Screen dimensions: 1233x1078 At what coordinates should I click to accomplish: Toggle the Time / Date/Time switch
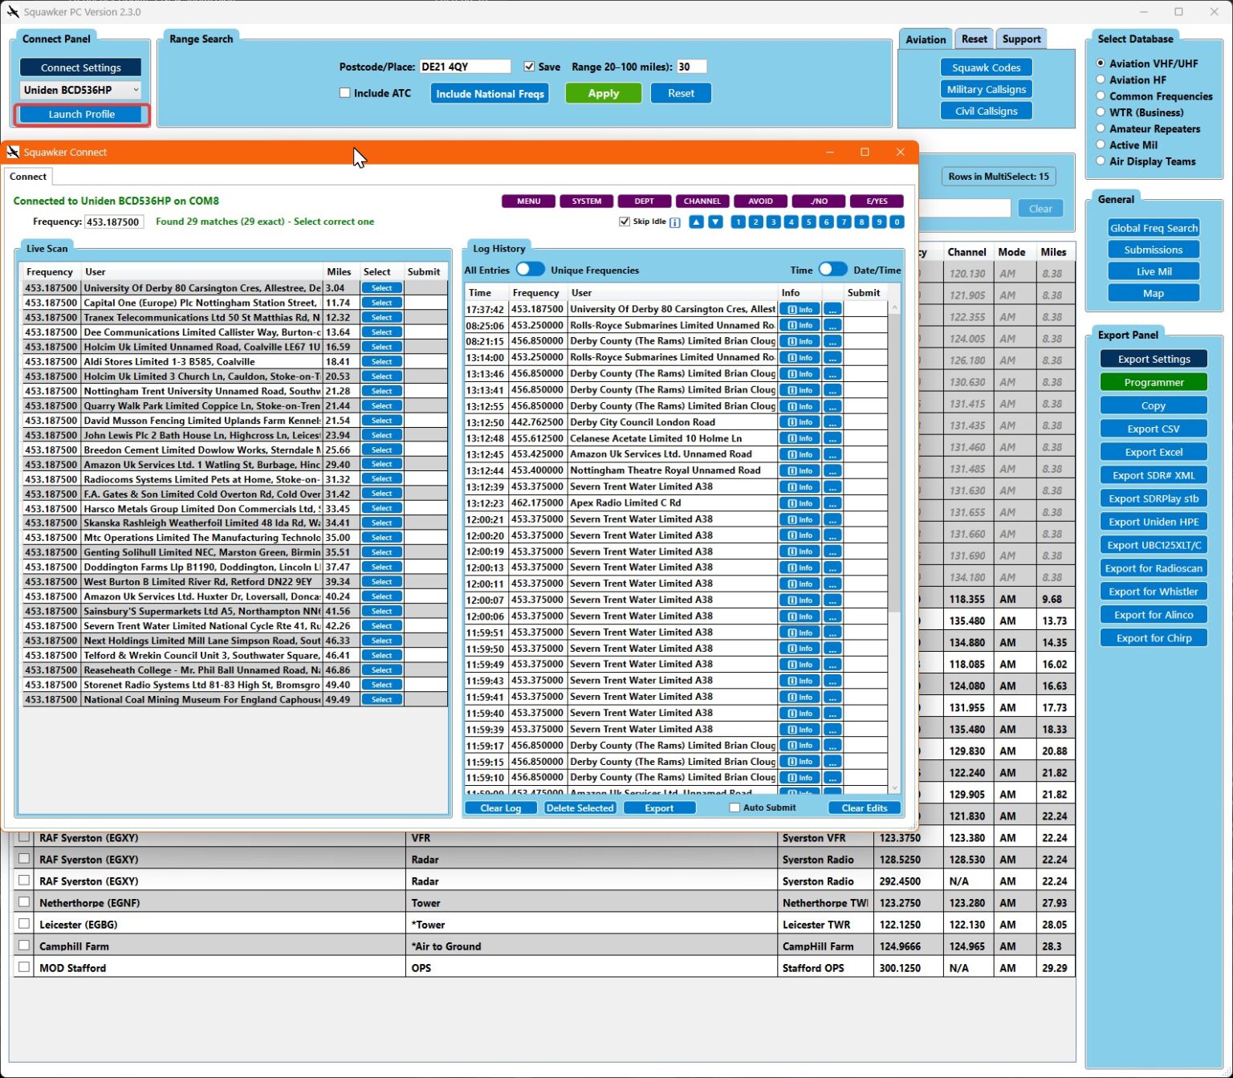[x=832, y=270]
